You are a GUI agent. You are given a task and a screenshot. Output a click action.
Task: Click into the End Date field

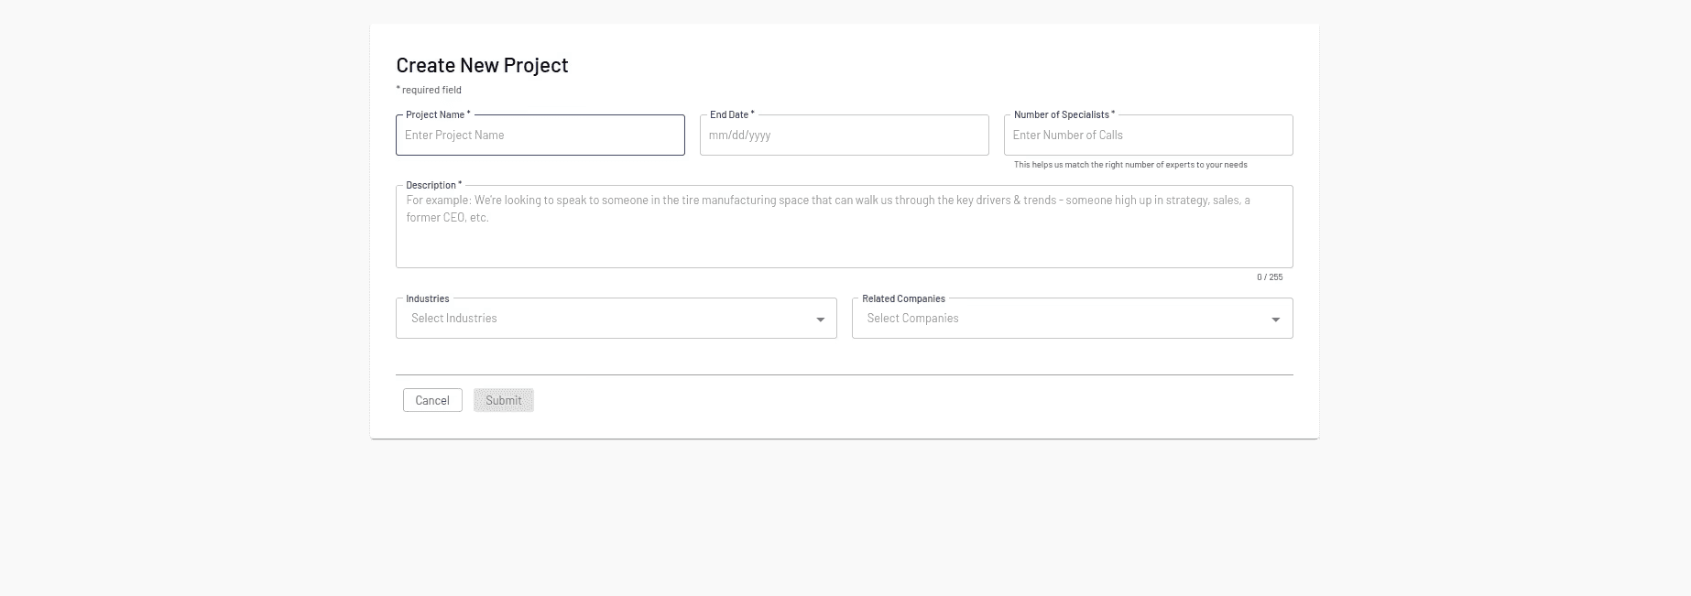(845, 135)
